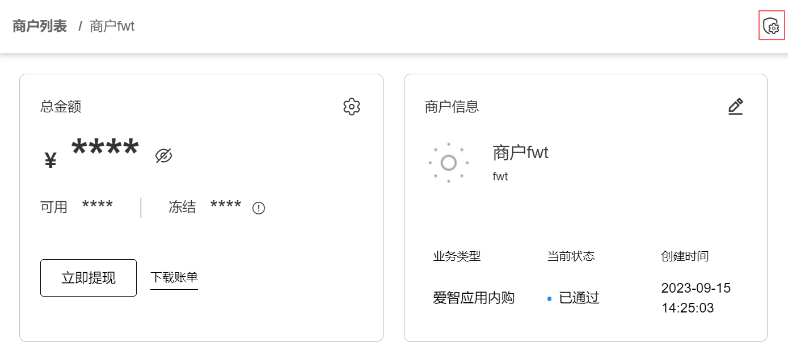Click the blue status dot beside 已通过
This screenshot has width=788, height=355.
pyautogui.click(x=548, y=298)
